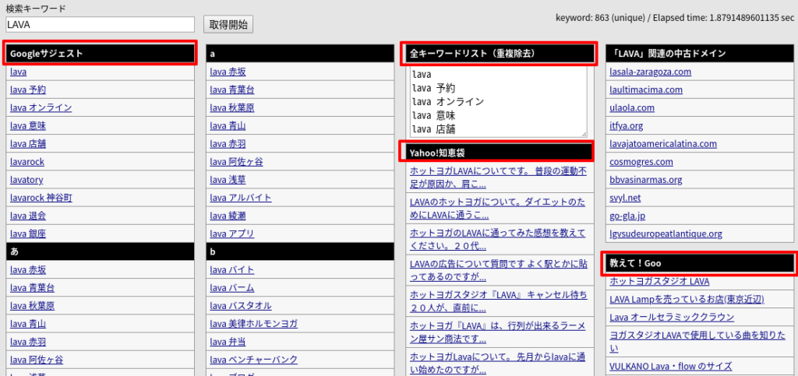Open question "ホットヨガ『LAVA』は、行列が出来るラーメン屋"
This screenshot has height=376, width=798.
tap(498, 332)
